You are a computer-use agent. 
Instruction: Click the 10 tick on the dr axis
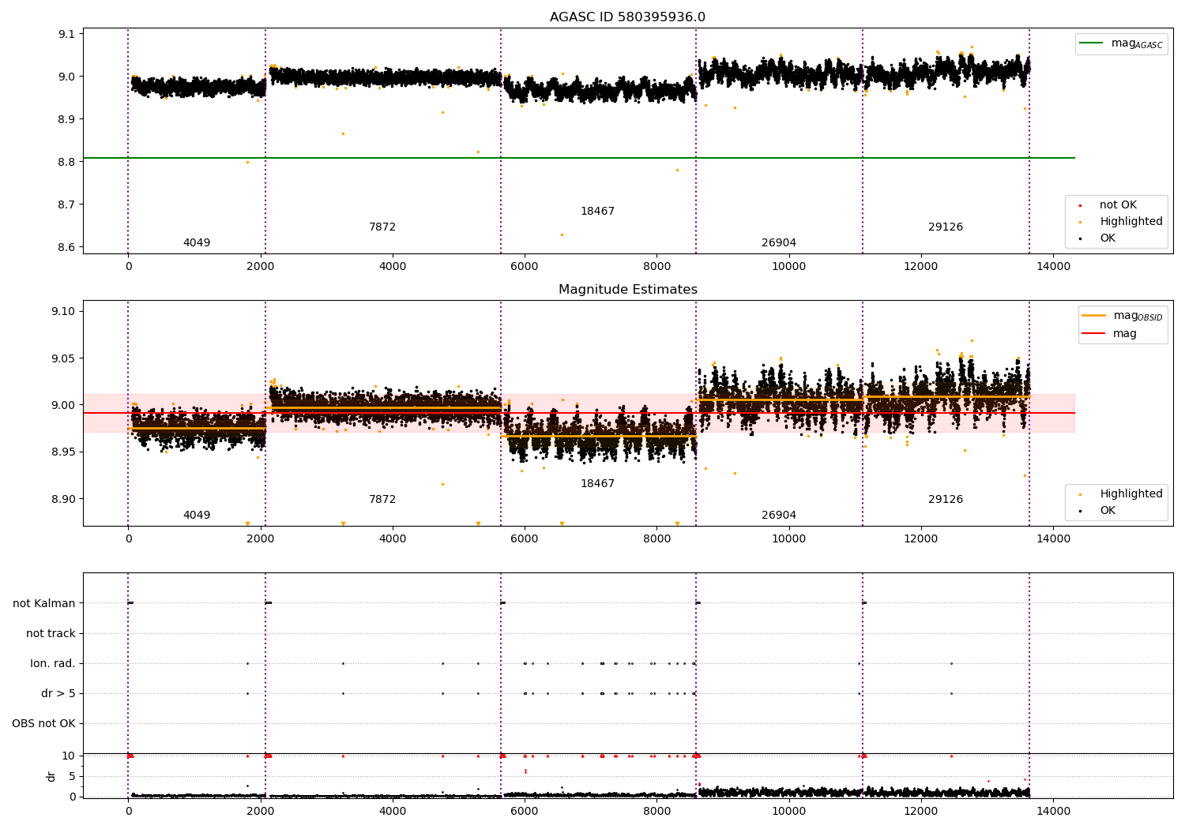[x=70, y=756]
